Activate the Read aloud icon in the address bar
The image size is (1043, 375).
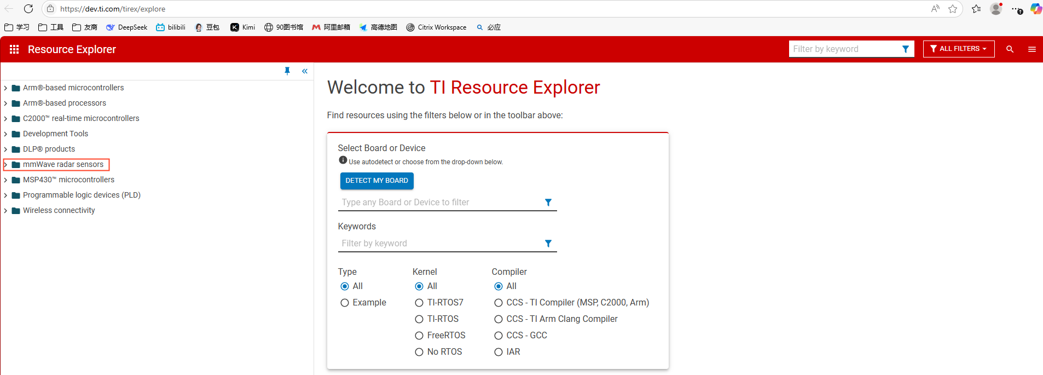tap(935, 9)
